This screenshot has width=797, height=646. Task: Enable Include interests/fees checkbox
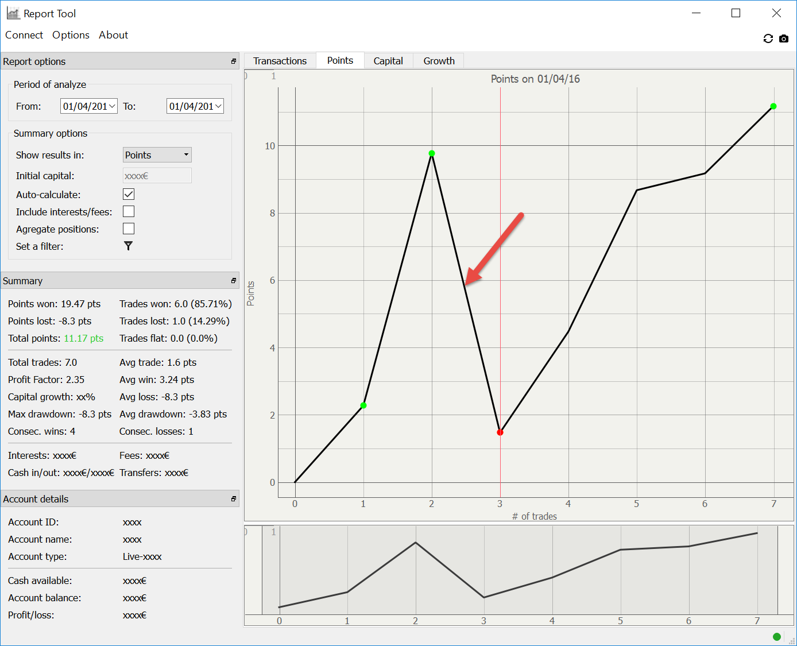129,212
